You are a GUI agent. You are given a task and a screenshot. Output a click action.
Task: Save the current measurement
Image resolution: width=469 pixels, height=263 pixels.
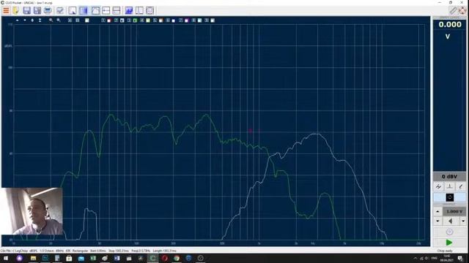26,11
